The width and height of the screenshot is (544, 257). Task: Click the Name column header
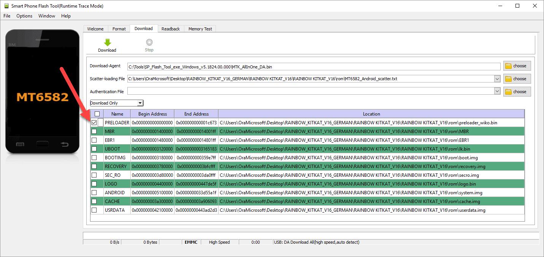(x=117, y=114)
